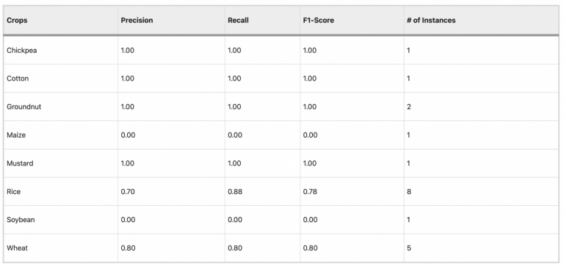Click Rice recall value 0.88
564x266 pixels.
coord(235,192)
